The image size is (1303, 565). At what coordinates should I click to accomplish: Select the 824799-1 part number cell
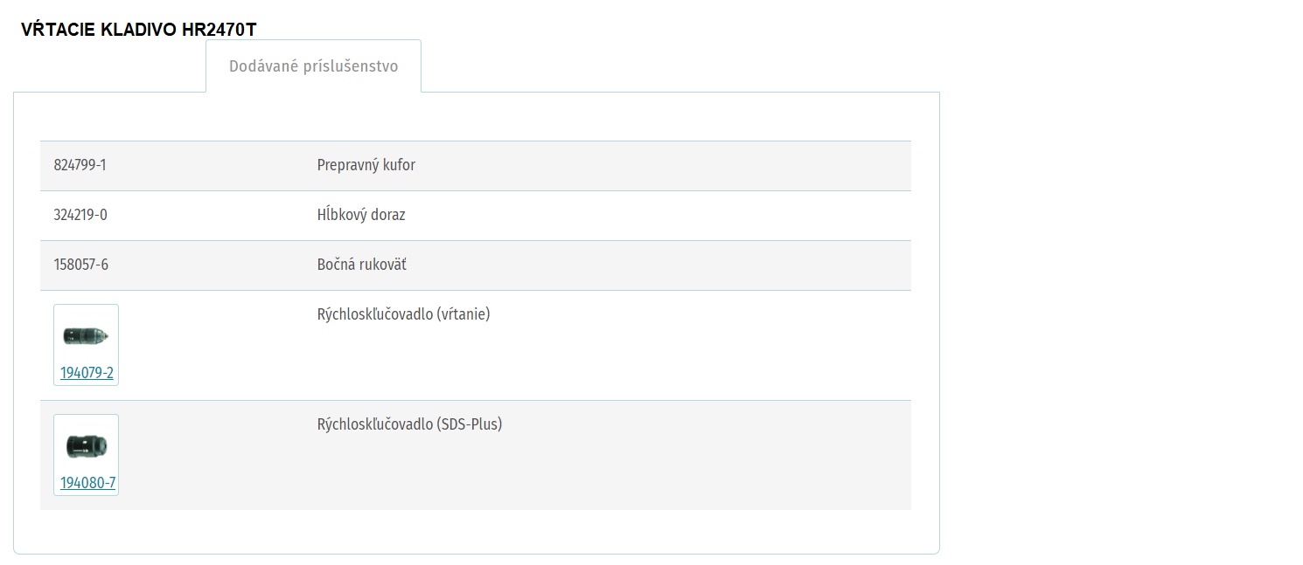click(80, 165)
